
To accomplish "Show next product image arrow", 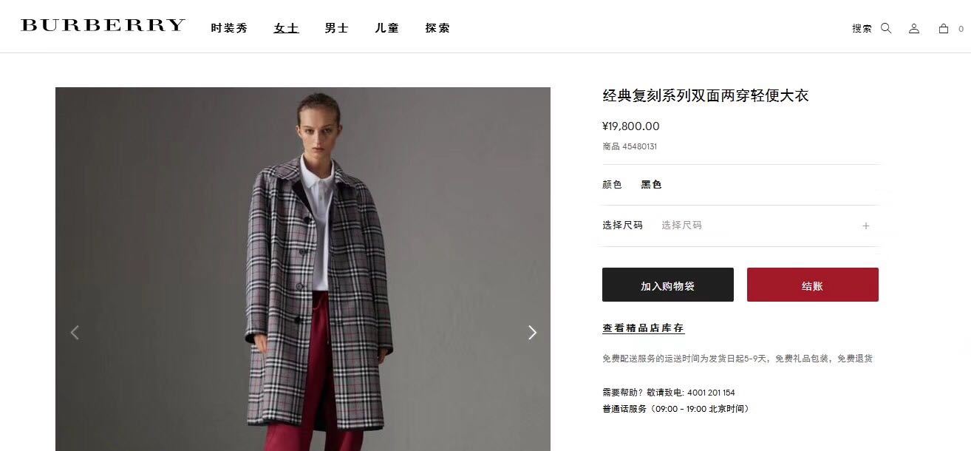I will (532, 333).
